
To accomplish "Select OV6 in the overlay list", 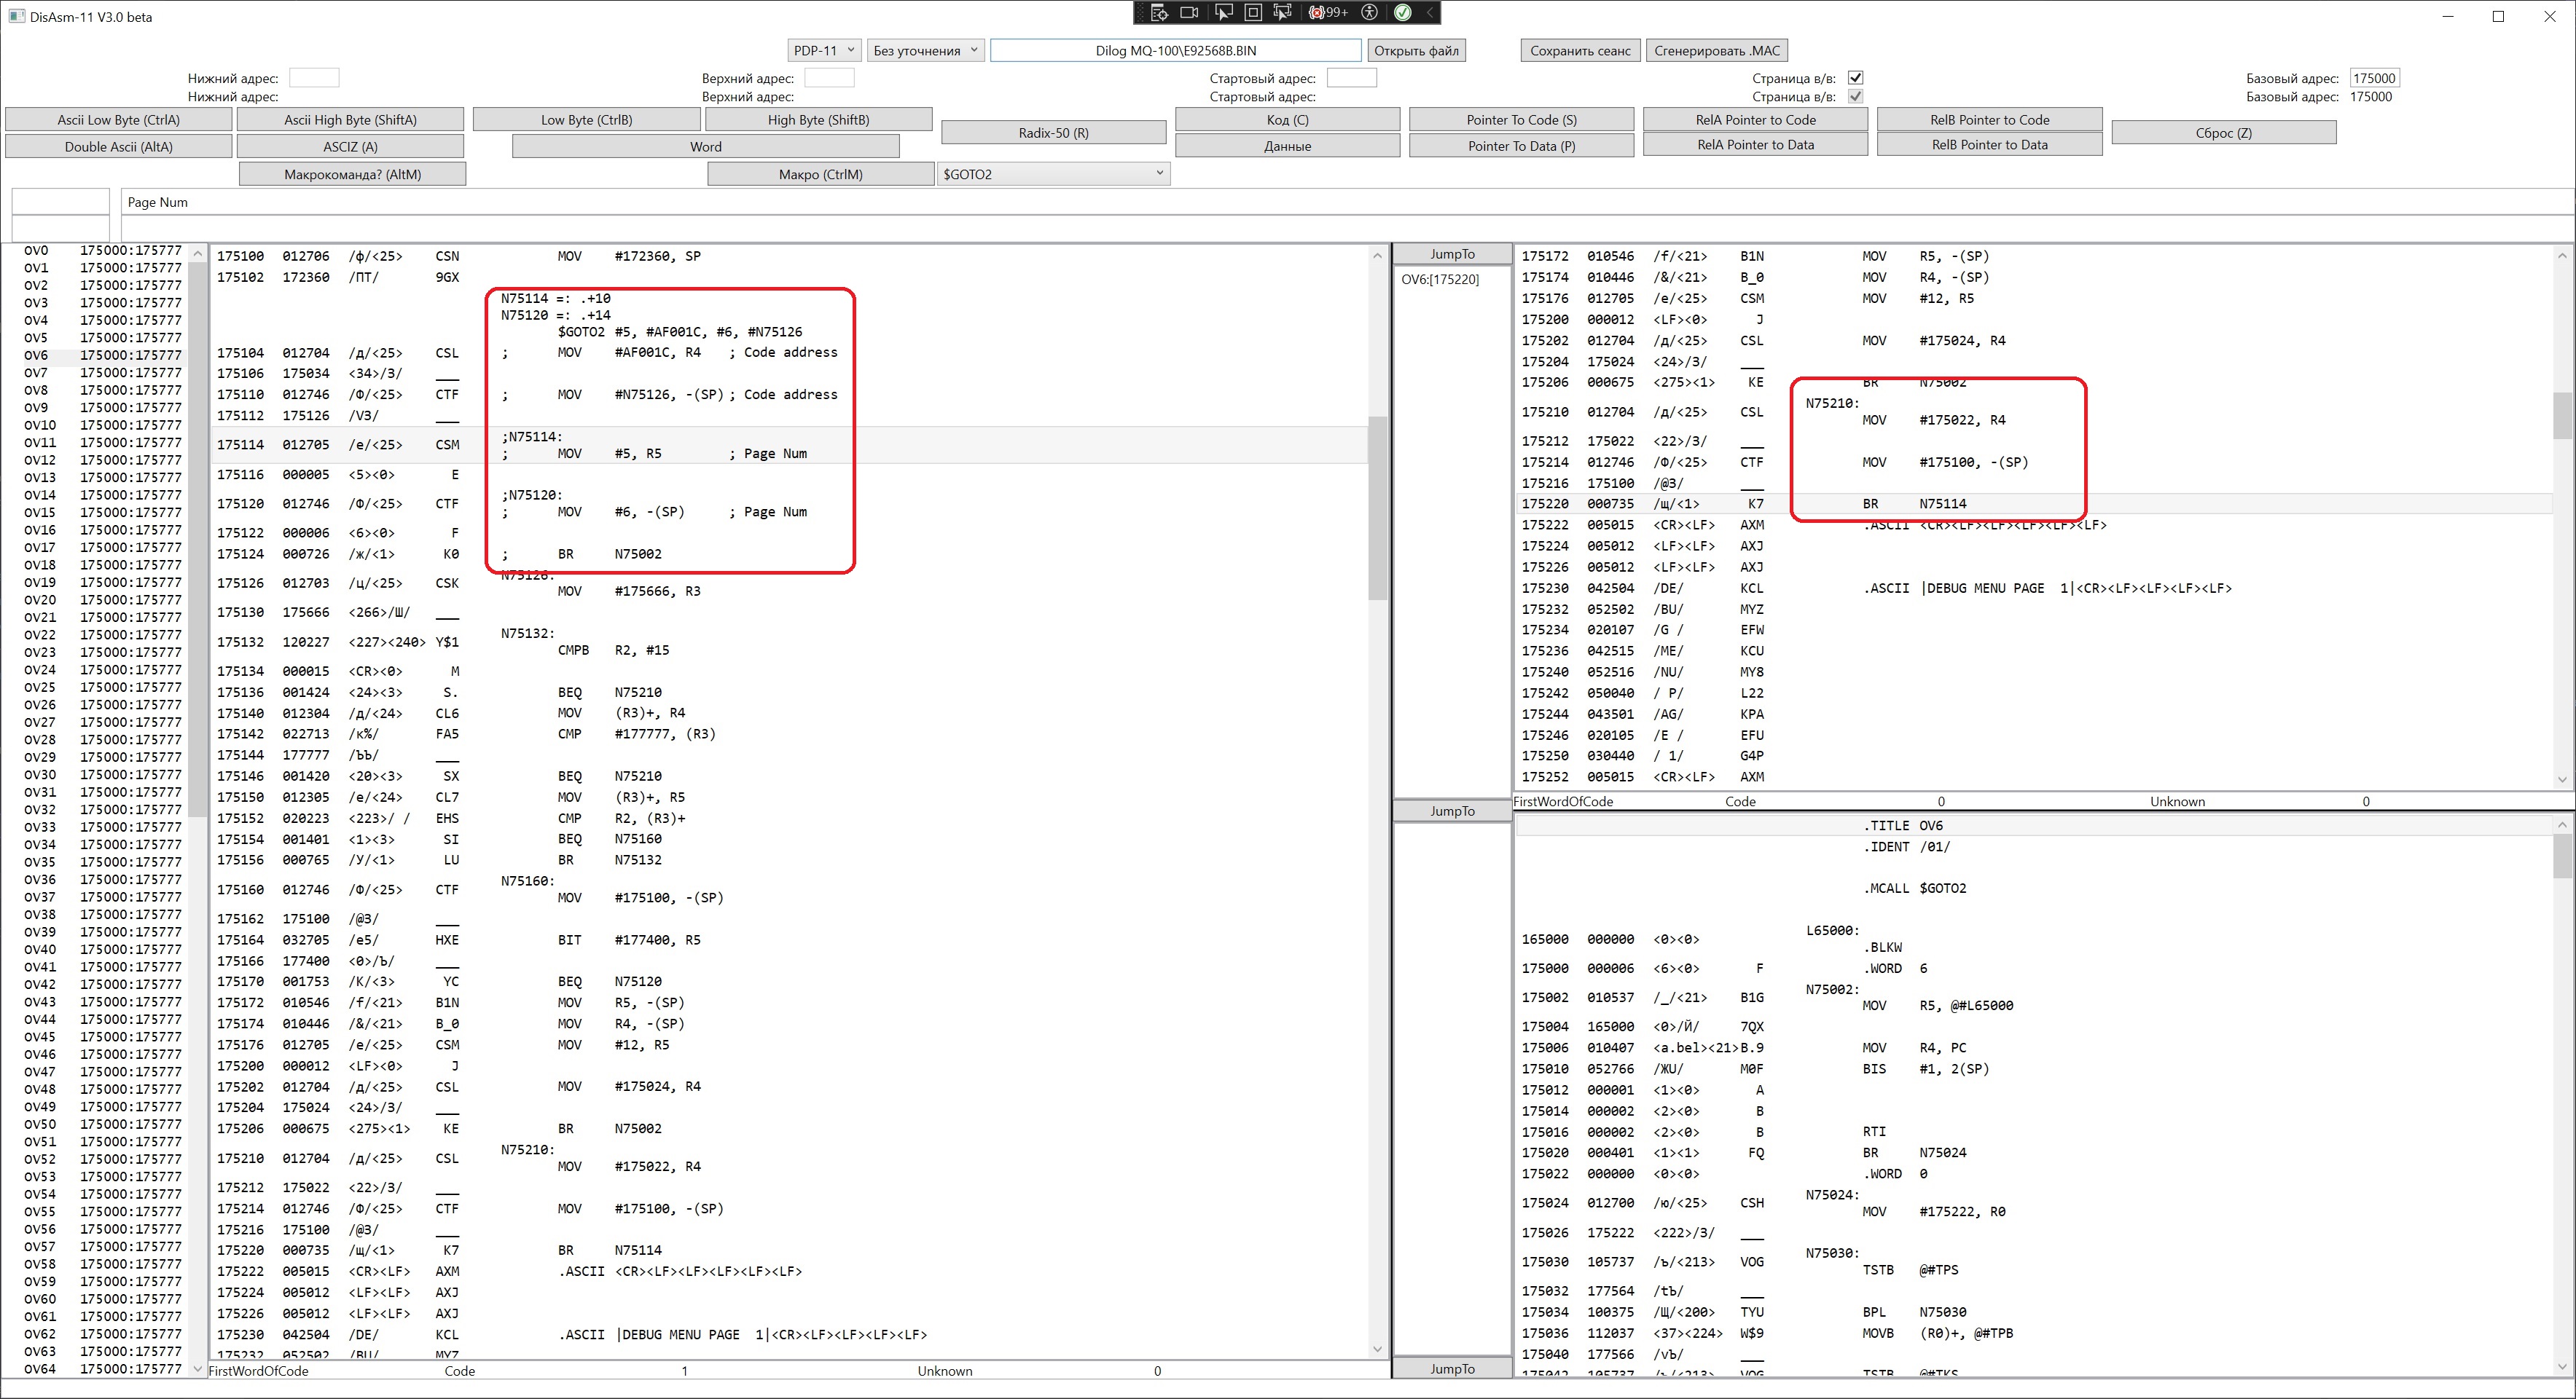I will pos(36,355).
